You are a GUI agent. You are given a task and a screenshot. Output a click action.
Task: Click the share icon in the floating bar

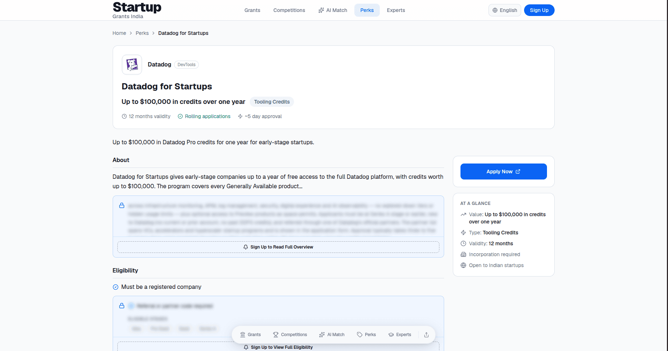coord(426,335)
